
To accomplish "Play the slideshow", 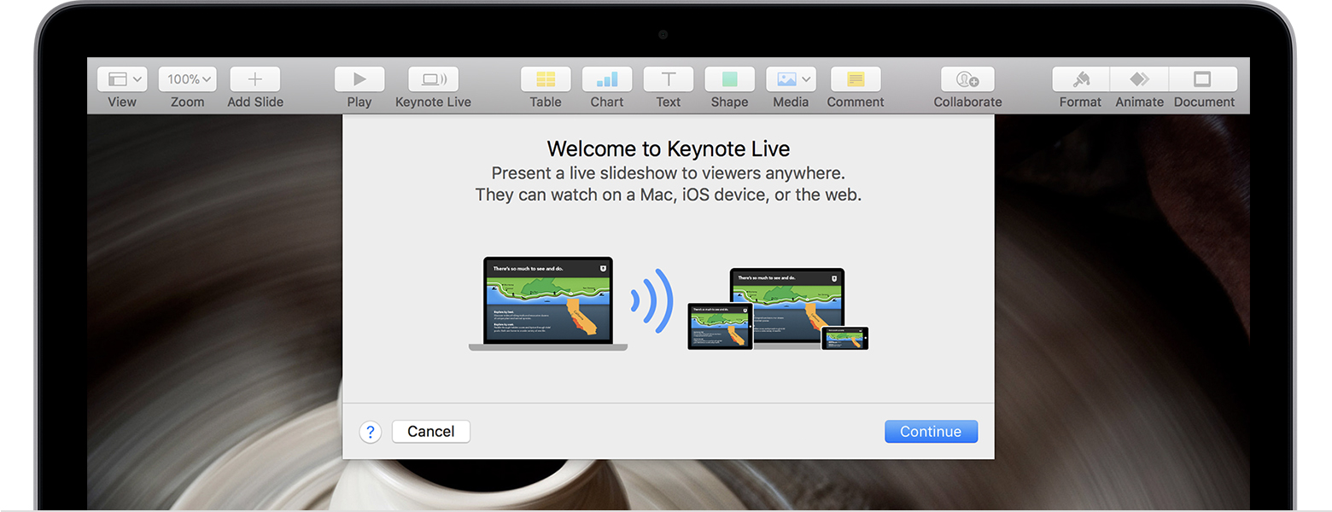I will coord(359,79).
